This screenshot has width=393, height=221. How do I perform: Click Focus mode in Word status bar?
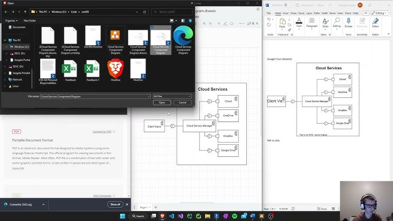322,208
